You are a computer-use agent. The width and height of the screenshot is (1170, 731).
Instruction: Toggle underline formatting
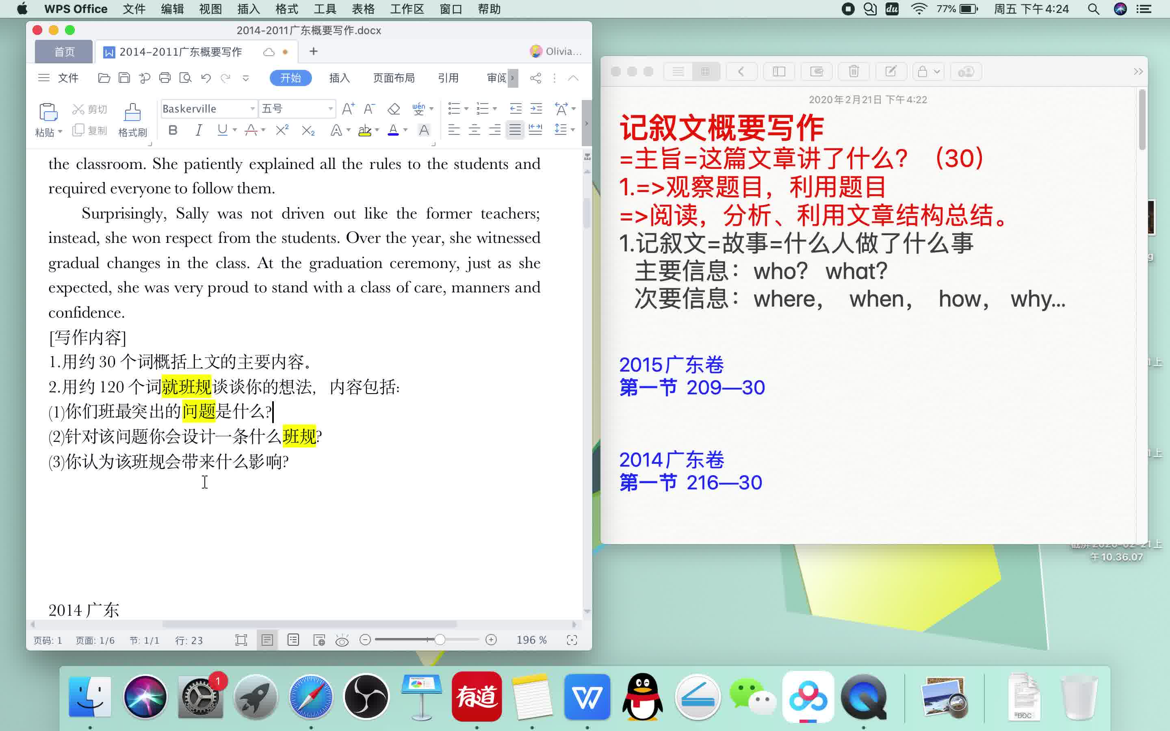223,130
